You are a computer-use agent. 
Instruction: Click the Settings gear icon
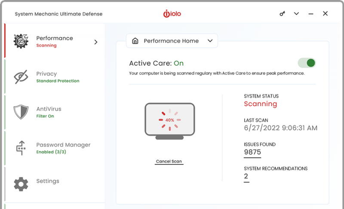pos(21,184)
